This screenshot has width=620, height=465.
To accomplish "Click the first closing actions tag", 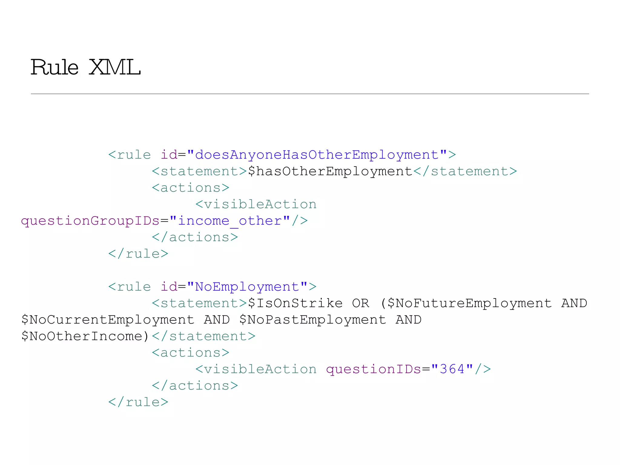I will coord(195,237).
